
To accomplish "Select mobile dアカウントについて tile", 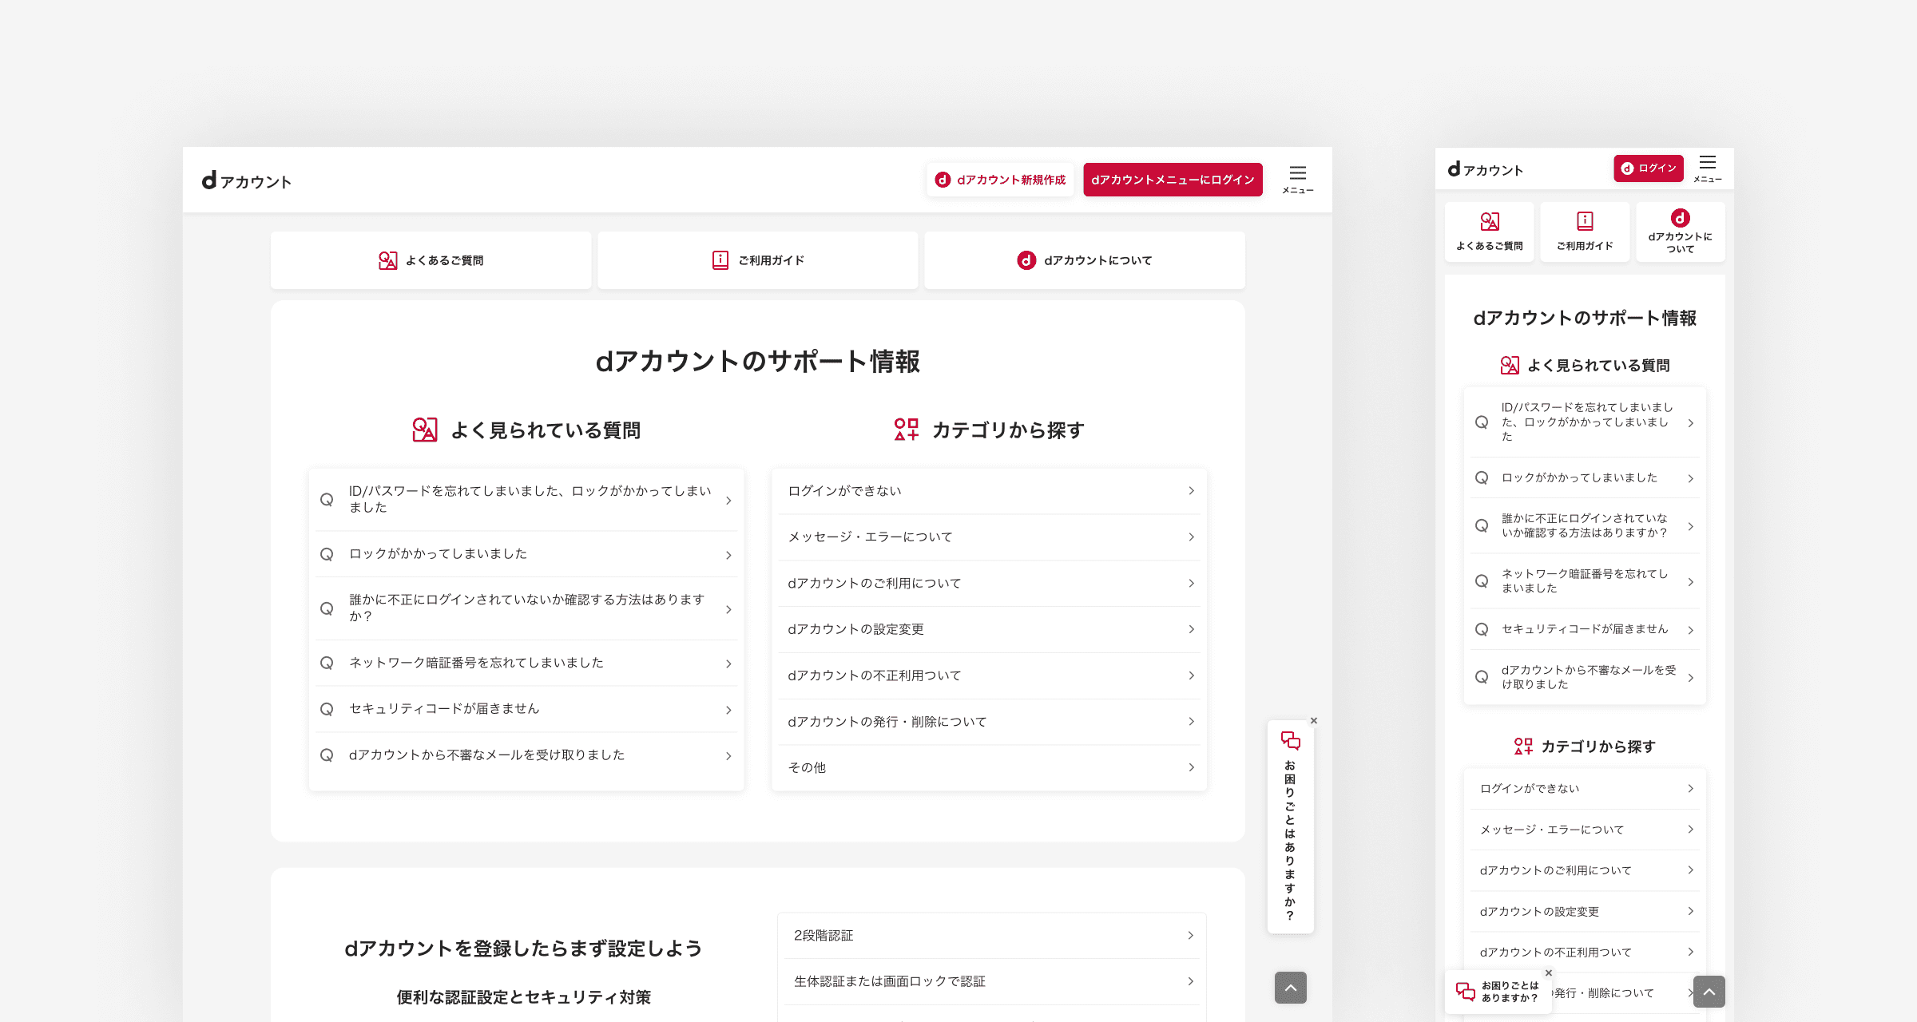I will pos(1681,232).
